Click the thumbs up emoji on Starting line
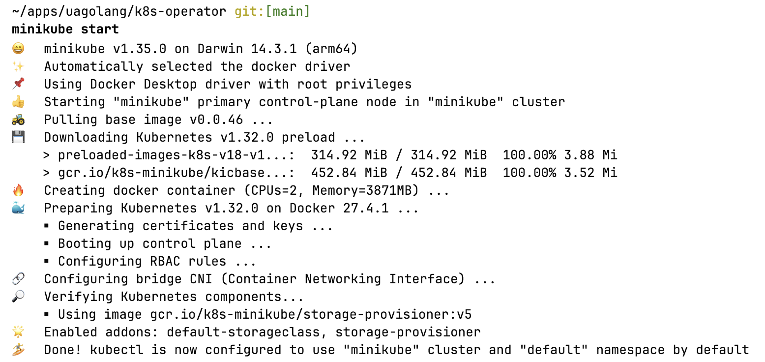The width and height of the screenshot is (765, 362). pos(18,102)
